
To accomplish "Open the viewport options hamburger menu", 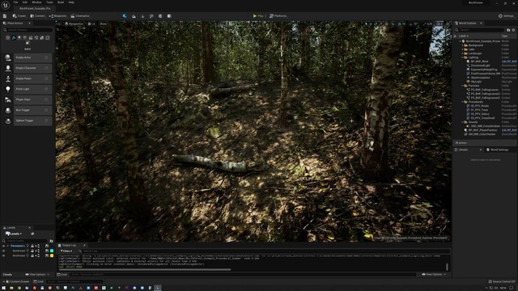I will [59, 23].
